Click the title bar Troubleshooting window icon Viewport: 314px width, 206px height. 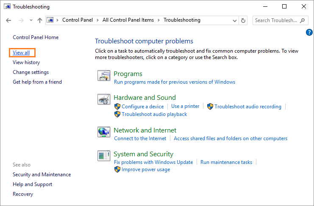[7, 6]
